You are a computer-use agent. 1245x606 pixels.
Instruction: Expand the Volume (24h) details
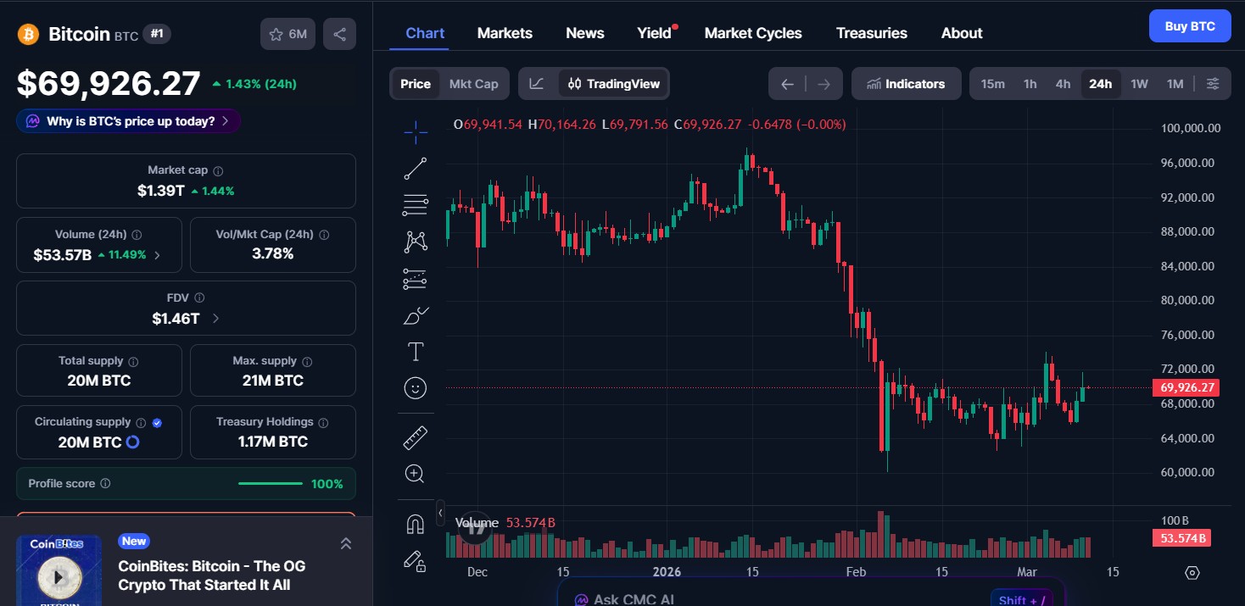pyautogui.click(x=158, y=254)
